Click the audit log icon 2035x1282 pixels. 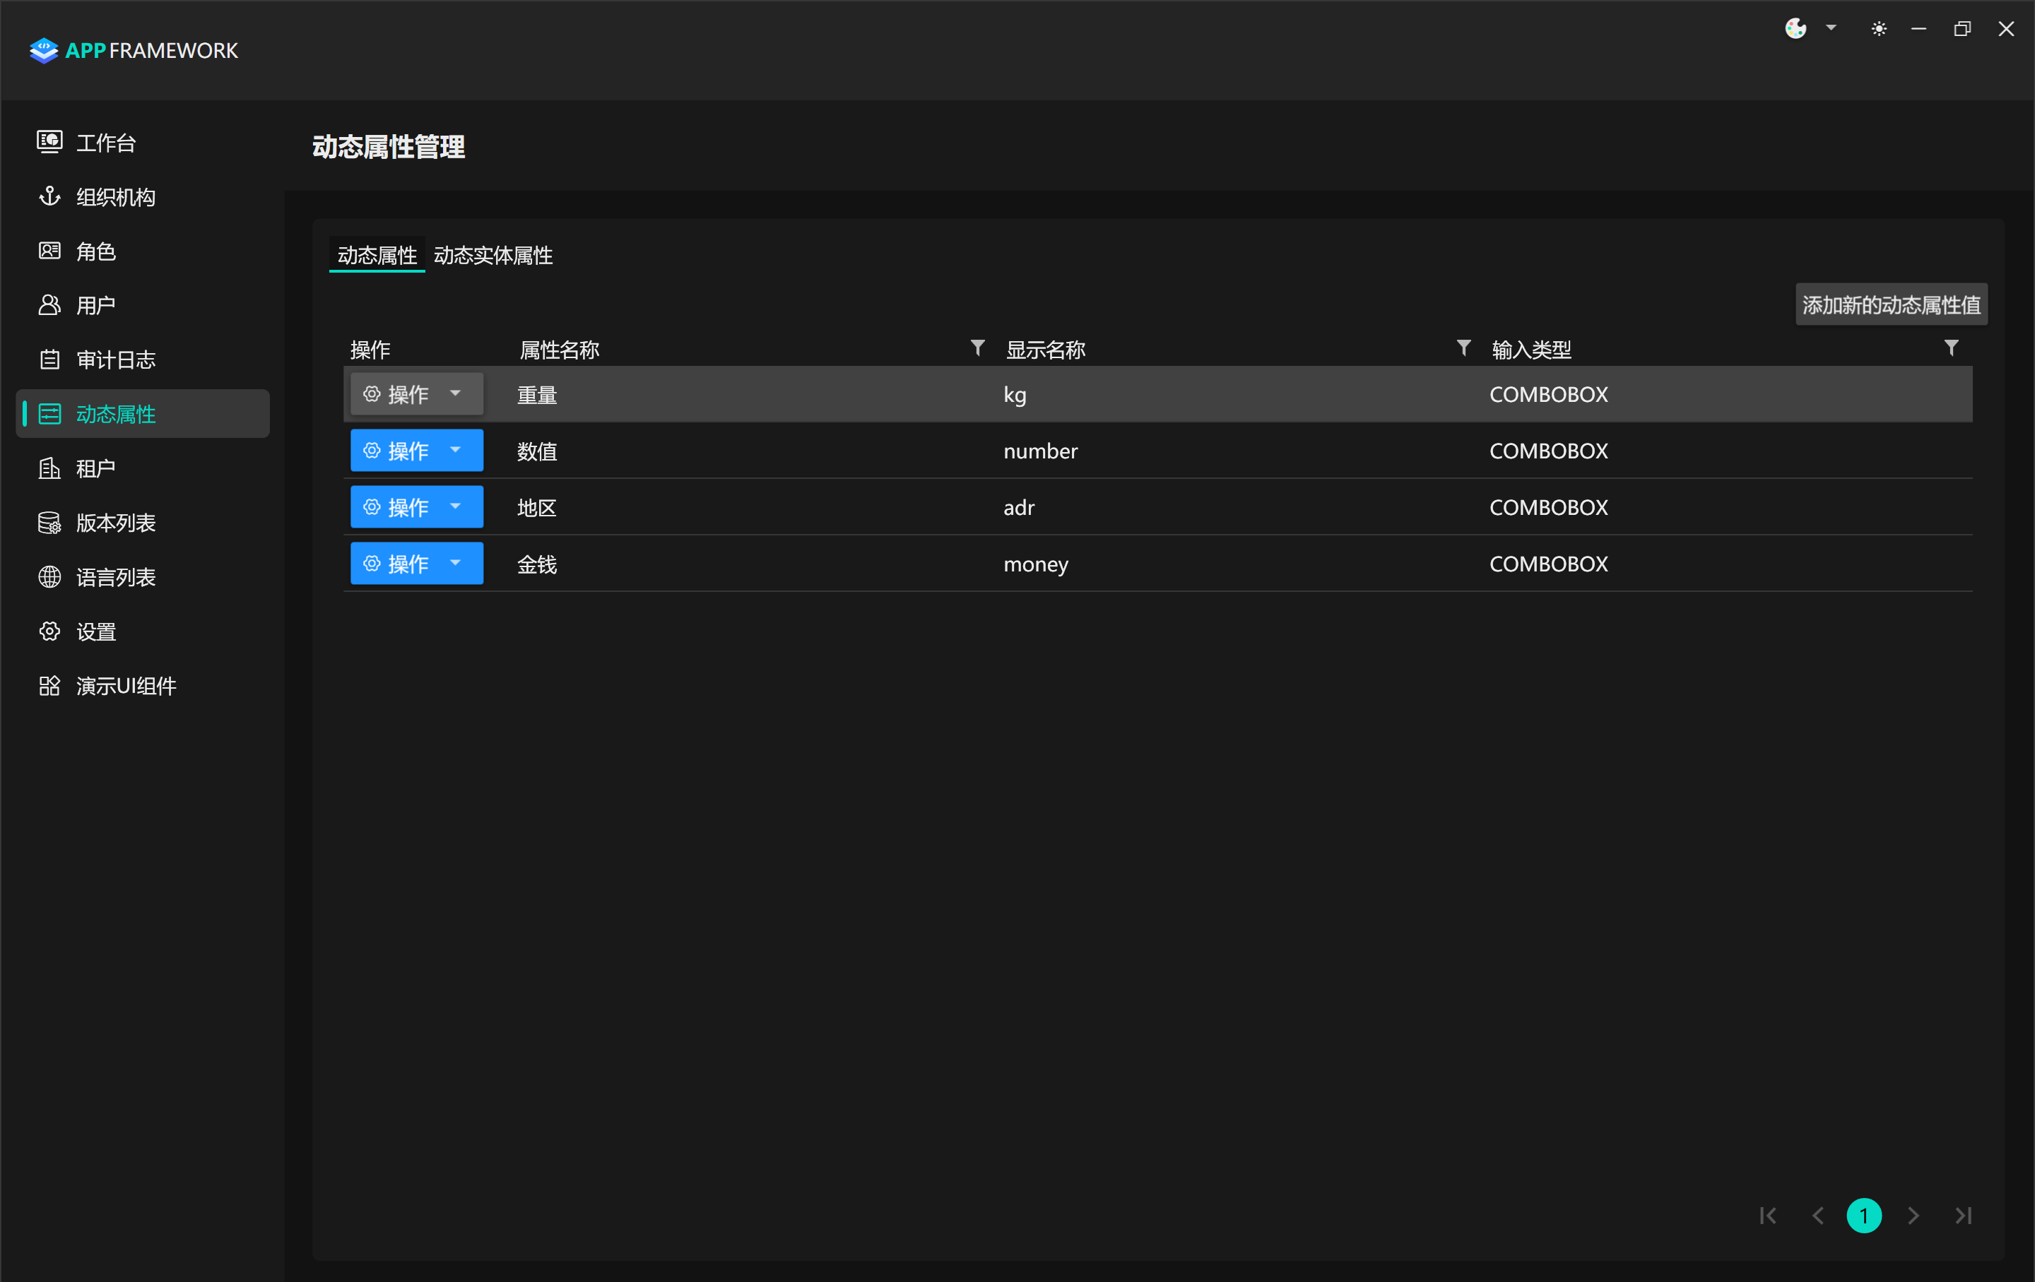click(x=49, y=360)
